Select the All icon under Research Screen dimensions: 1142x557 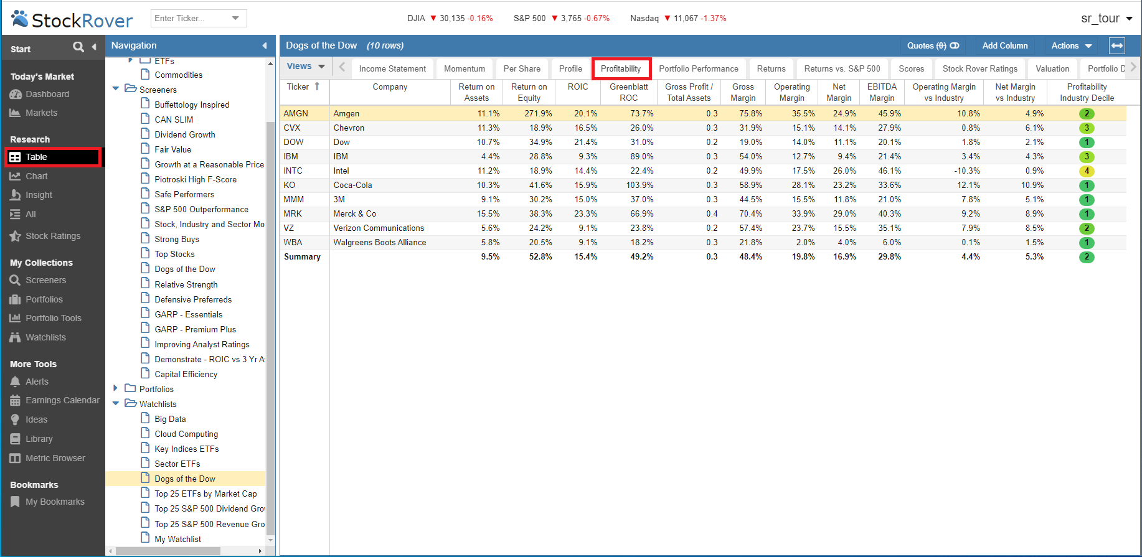tap(16, 214)
